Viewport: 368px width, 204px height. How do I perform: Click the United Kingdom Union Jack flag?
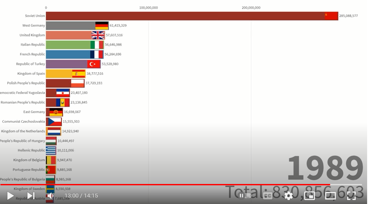click(x=98, y=35)
